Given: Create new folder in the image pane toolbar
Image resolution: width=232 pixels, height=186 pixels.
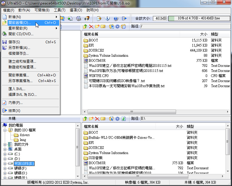Looking at the screenshot, I should [x=97, y=27].
